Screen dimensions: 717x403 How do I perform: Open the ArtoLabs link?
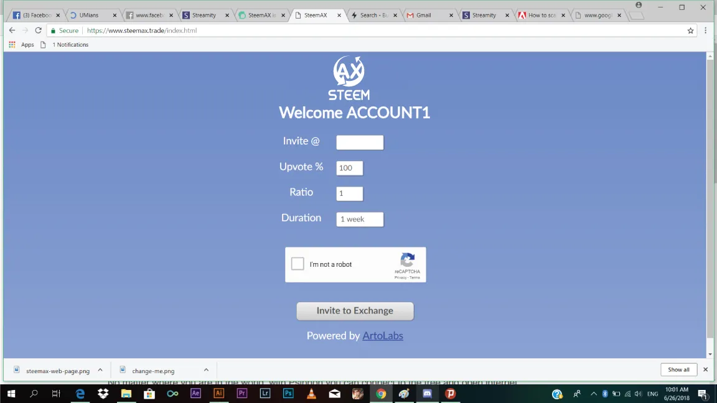point(383,335)
